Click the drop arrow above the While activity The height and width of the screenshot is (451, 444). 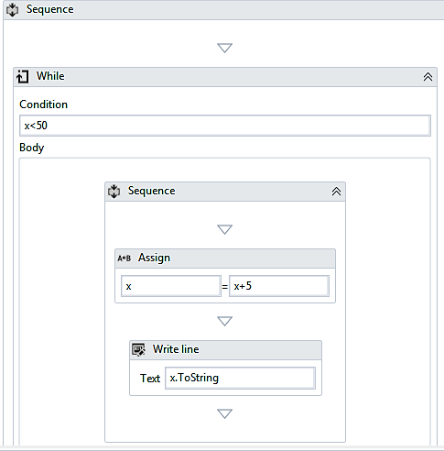[224, 48]
